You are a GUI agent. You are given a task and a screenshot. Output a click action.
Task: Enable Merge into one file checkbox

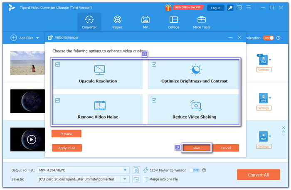[146, 179]
